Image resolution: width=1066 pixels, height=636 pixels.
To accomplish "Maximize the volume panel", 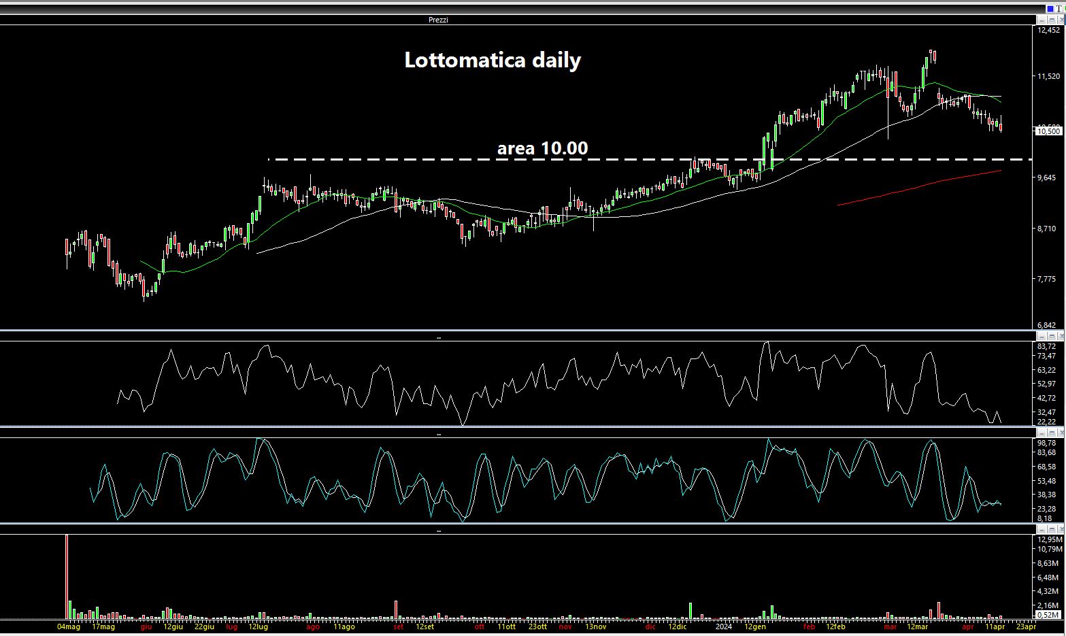I will (1050, 529).
